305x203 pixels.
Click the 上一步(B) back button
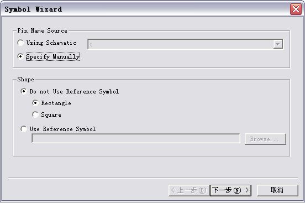(188, 190)
